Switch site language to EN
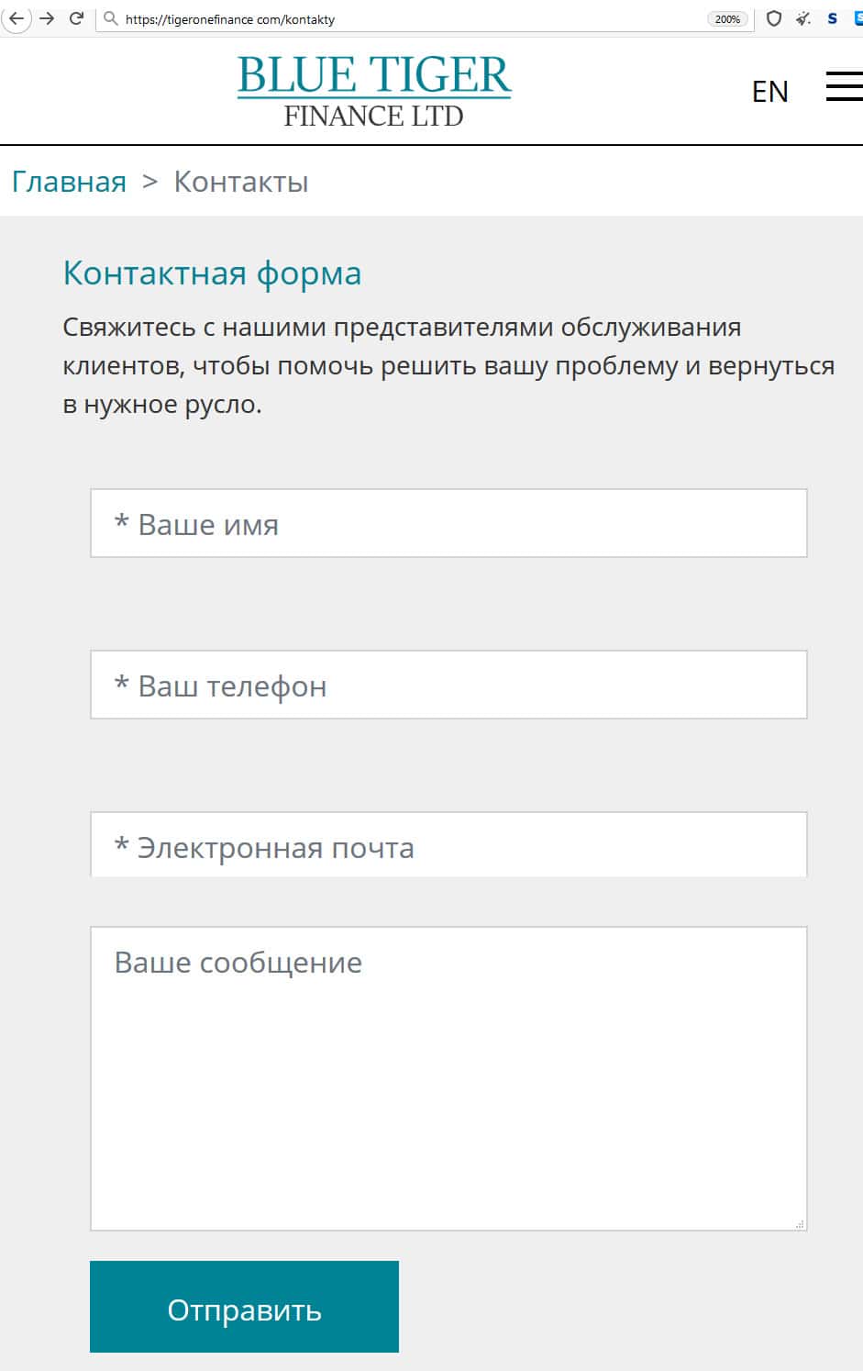Screen dimensions: 863x1371 point(769,92)
